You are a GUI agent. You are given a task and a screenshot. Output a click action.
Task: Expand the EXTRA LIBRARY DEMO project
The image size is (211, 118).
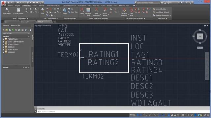pyautogui.click(x=4, y=42)
